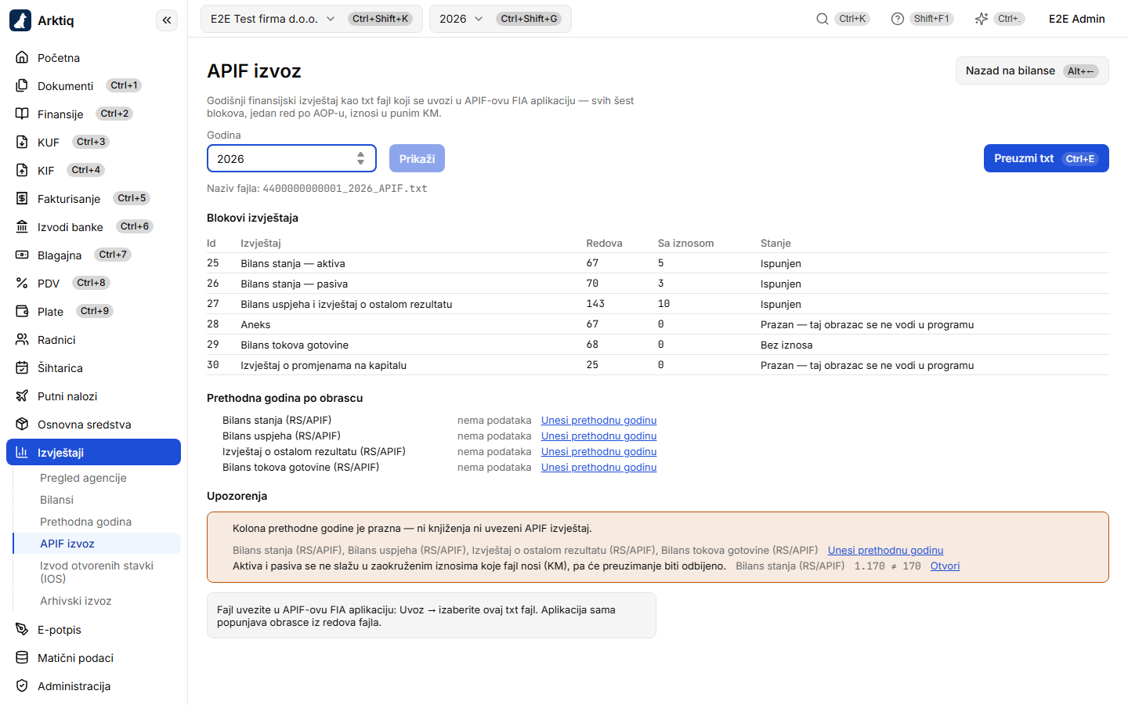
Task: Click the Nazad na bilanse button
Action: [x=1032, y=70]
